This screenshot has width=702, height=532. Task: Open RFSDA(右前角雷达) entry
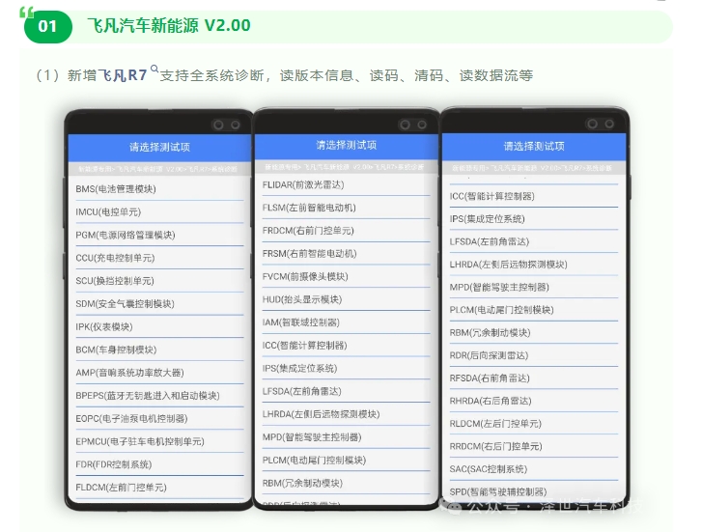pyautogui.click(x=534, y=378)
